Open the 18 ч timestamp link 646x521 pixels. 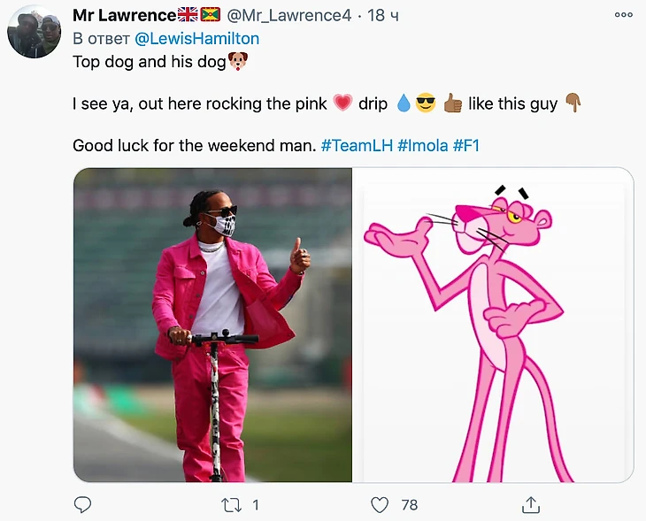coord(383,16)
